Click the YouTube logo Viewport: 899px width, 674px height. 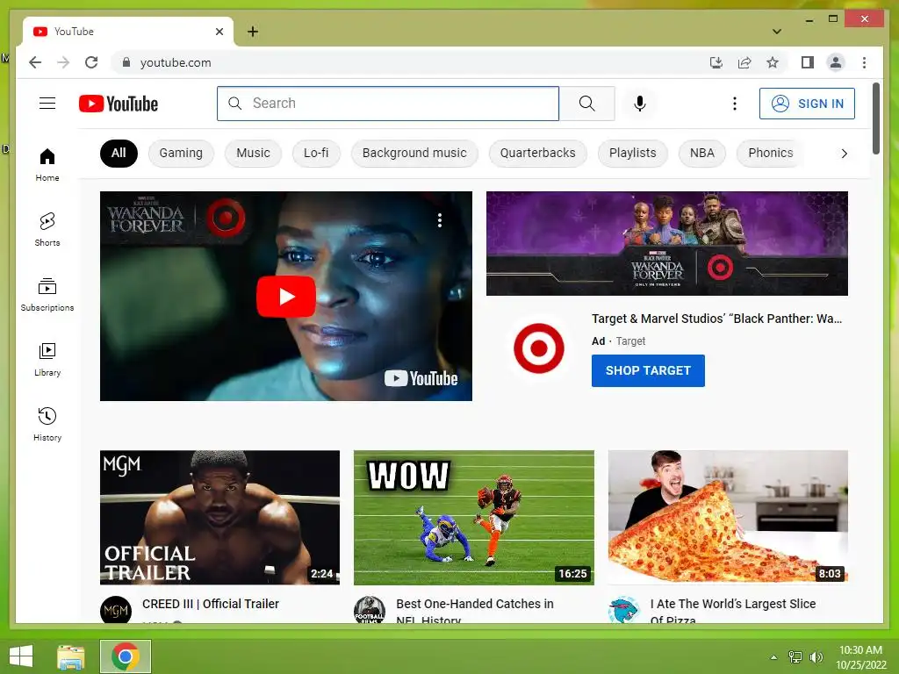point(119,104)
